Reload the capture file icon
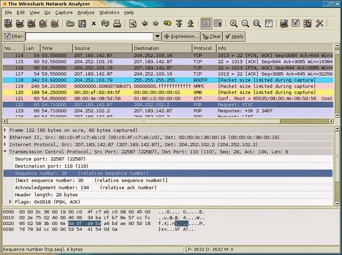The height and width of the screenshot is (255, 342). pos(105,23)
